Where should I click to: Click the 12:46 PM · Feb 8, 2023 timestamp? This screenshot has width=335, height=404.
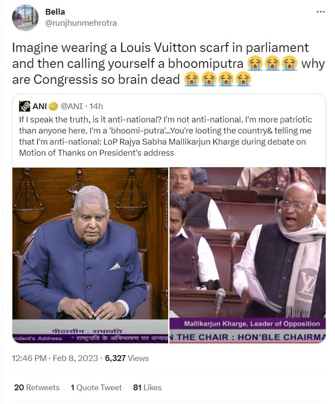[55, 358]
